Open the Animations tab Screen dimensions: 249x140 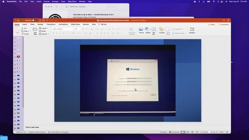[63, 24]
